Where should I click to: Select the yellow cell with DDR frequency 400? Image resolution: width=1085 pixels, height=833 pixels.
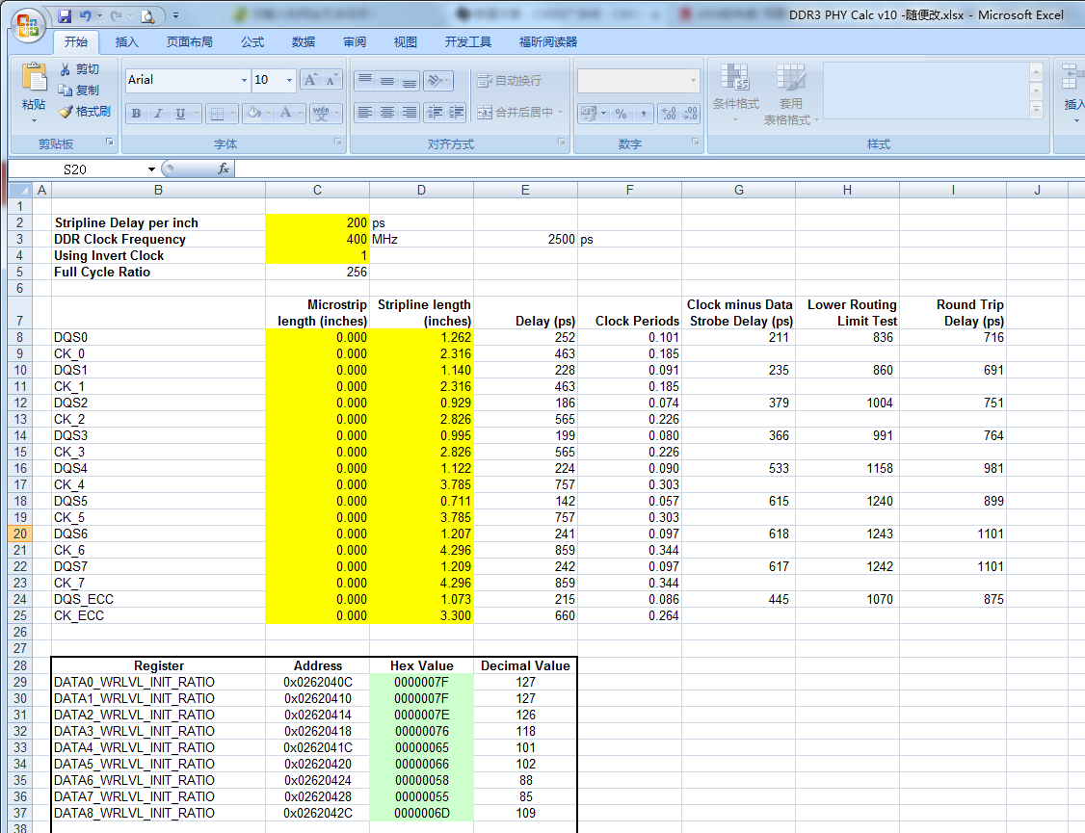[317, 239]
